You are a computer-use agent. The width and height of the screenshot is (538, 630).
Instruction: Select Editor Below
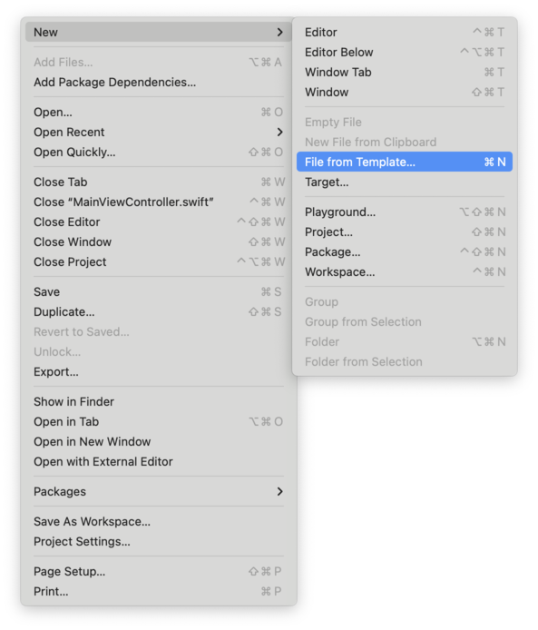pos(405,53)
